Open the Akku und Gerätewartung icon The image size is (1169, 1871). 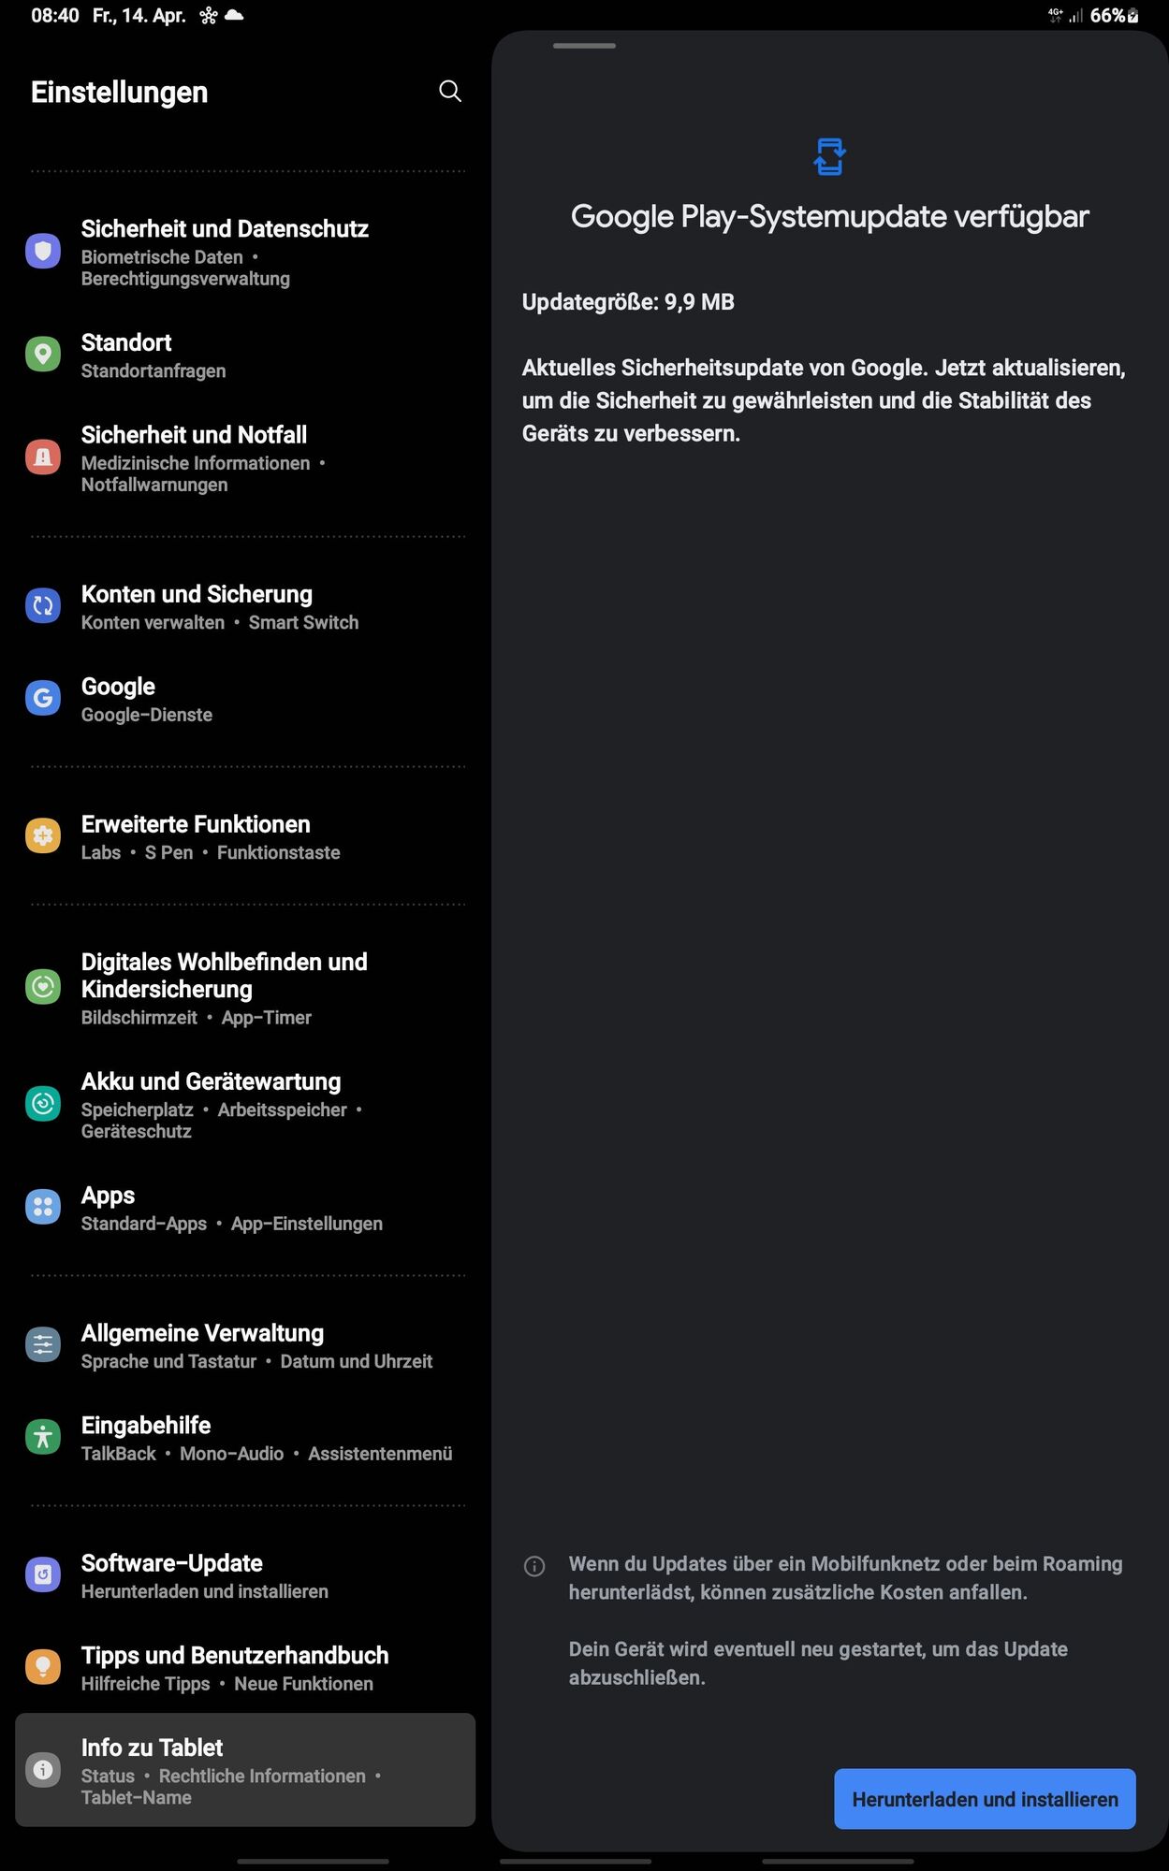pyautogui.click(x=43, y=1104)
